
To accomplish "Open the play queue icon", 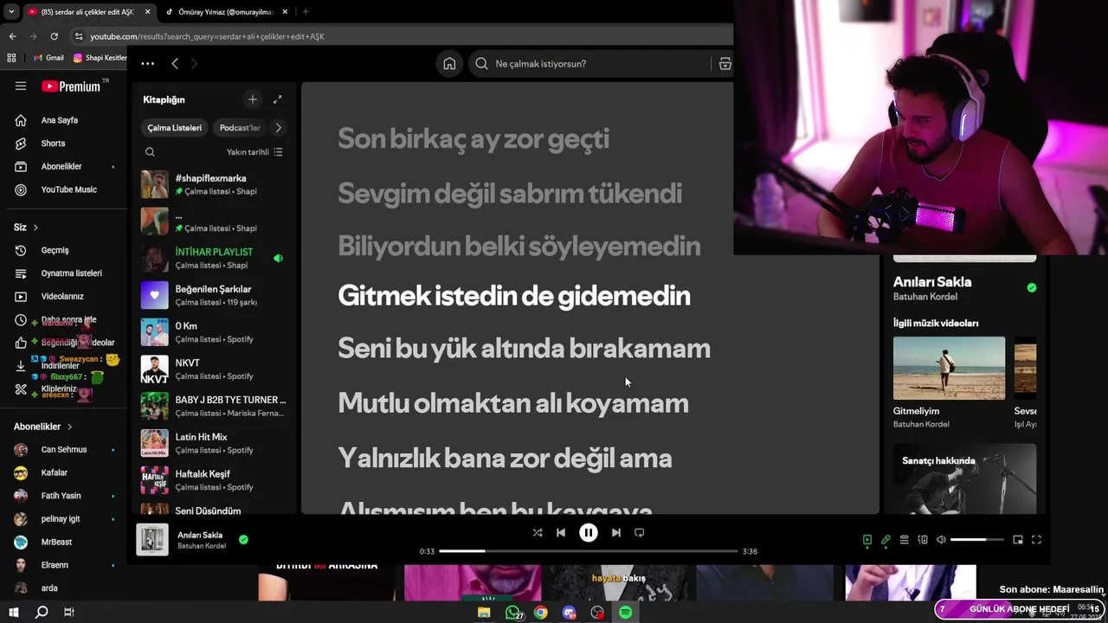I will pos(904,540).
